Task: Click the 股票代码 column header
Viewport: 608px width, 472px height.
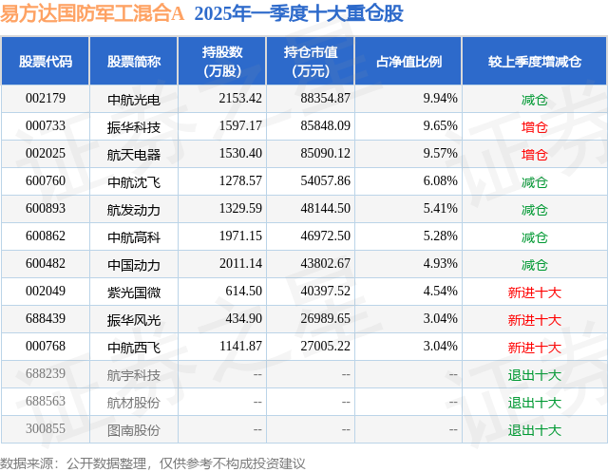Action: (x=46, y=61)
